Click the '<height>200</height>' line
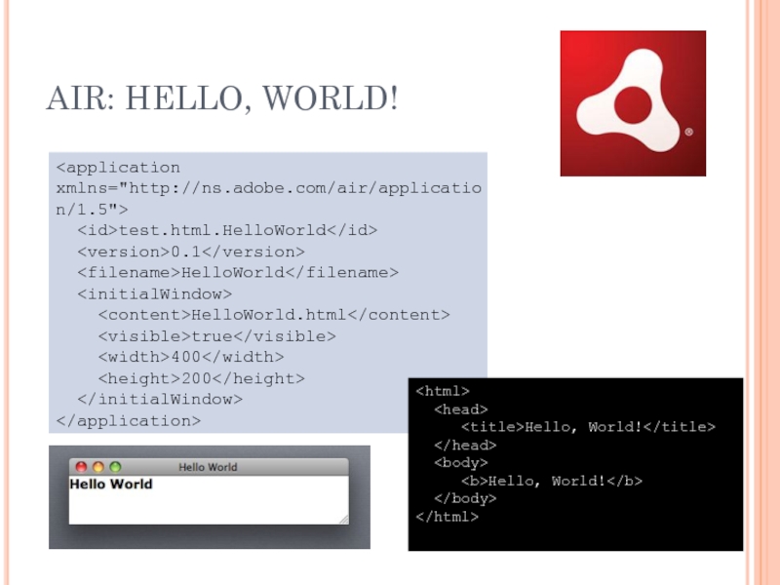The image size is (780, 585). 202,378
